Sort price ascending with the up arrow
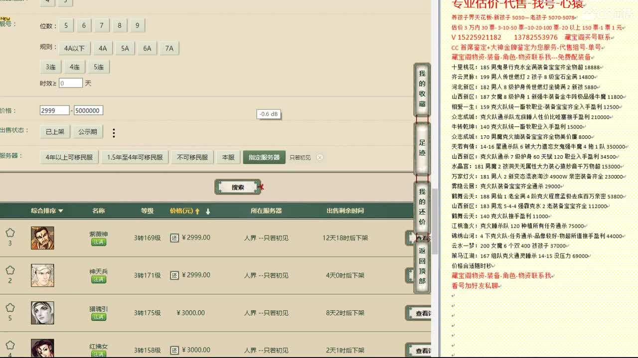 tap(197, 211)
